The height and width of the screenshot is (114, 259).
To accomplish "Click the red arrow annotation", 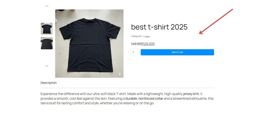I will click(216, 21).
